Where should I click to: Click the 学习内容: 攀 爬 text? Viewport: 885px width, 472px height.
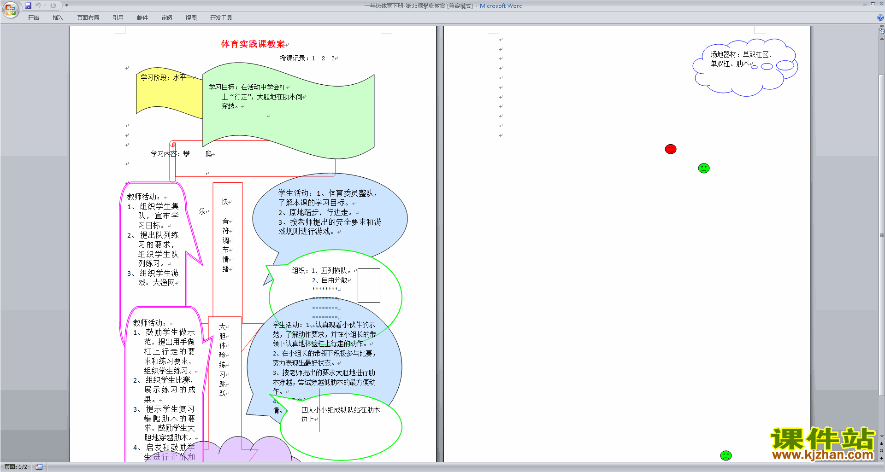(x=181, y=154)
